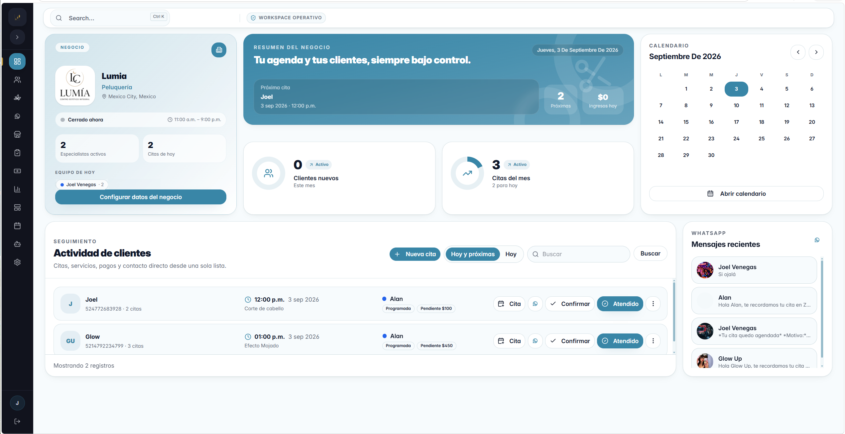Click the business building icon in Negocio card

219,50
